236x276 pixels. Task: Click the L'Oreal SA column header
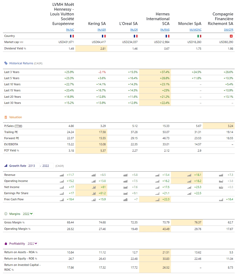[x=128, y=24]
